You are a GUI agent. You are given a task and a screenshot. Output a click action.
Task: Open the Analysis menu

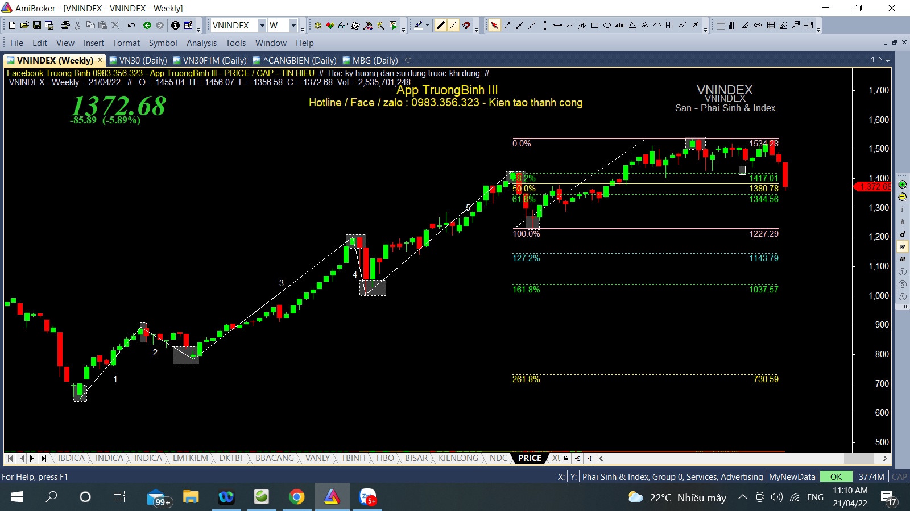coord(201,43)
